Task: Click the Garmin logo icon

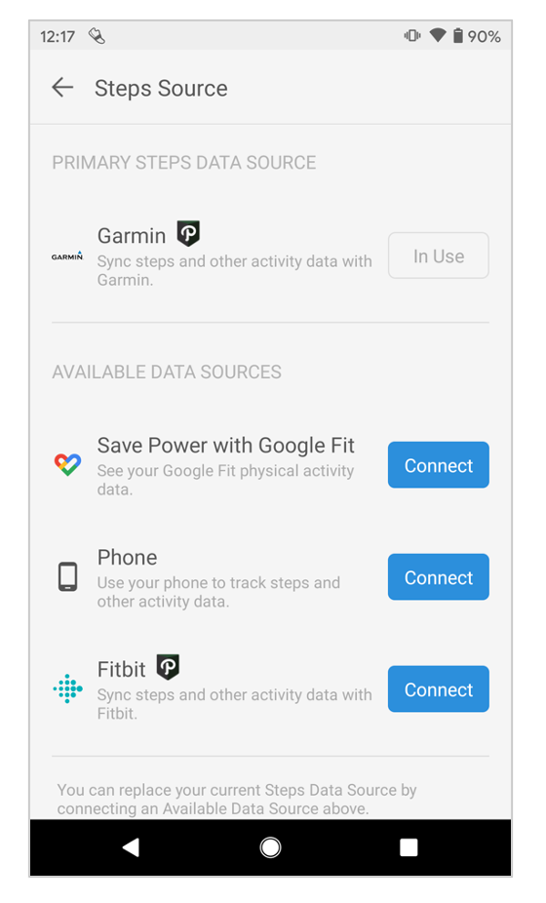Action: pyautogui.click(x=67, y=255)
